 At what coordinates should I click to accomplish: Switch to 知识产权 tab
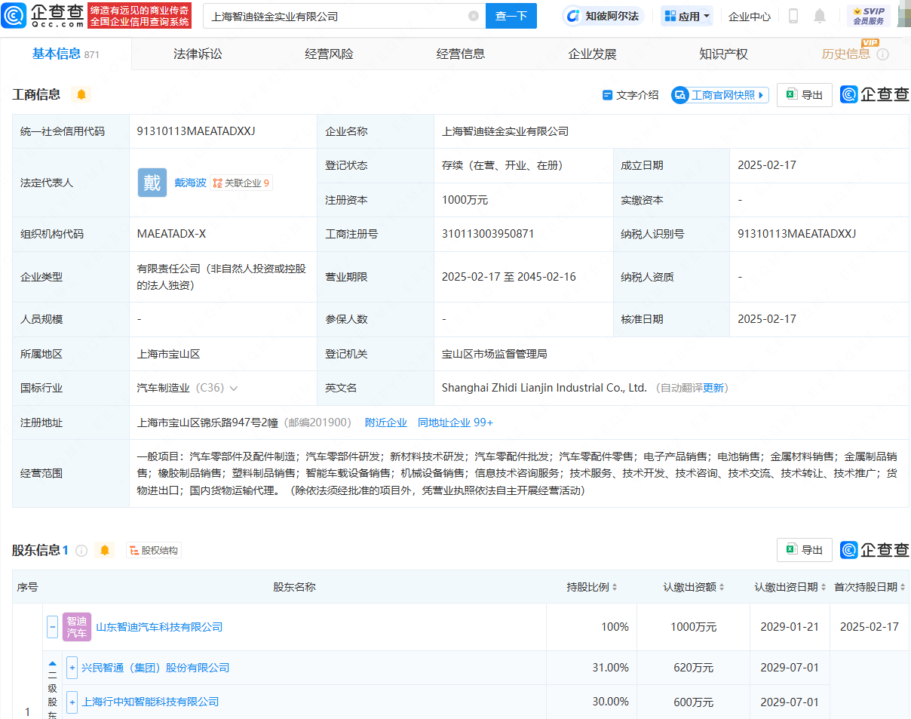click(x=723, y=54)
